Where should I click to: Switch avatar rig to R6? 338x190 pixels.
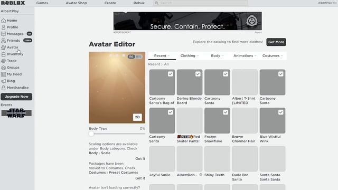point(131,56)
